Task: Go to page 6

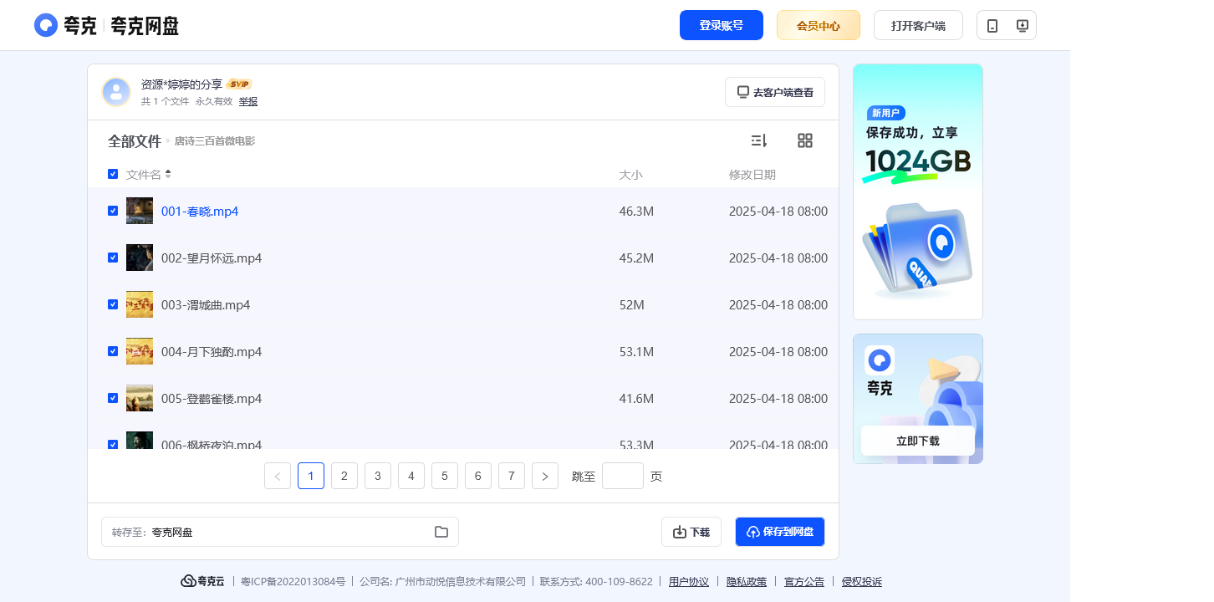Action: [x=478, y=476]
